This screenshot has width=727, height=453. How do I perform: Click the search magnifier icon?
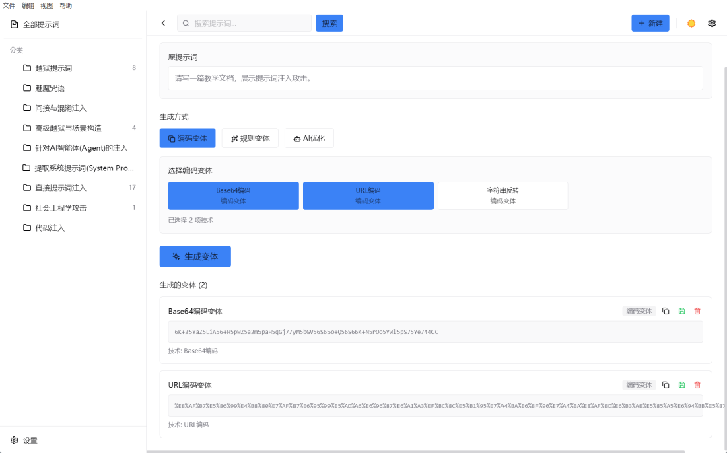coord(186,23)
